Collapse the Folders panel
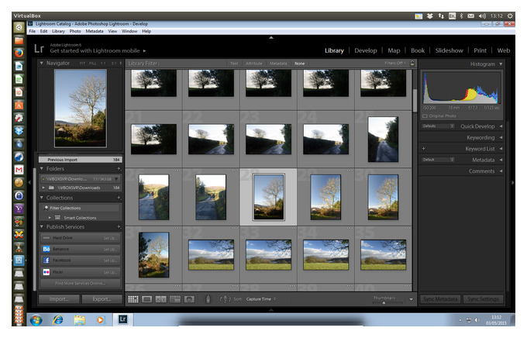This screenshot has width=527, height=338. [x=42, y=168]
